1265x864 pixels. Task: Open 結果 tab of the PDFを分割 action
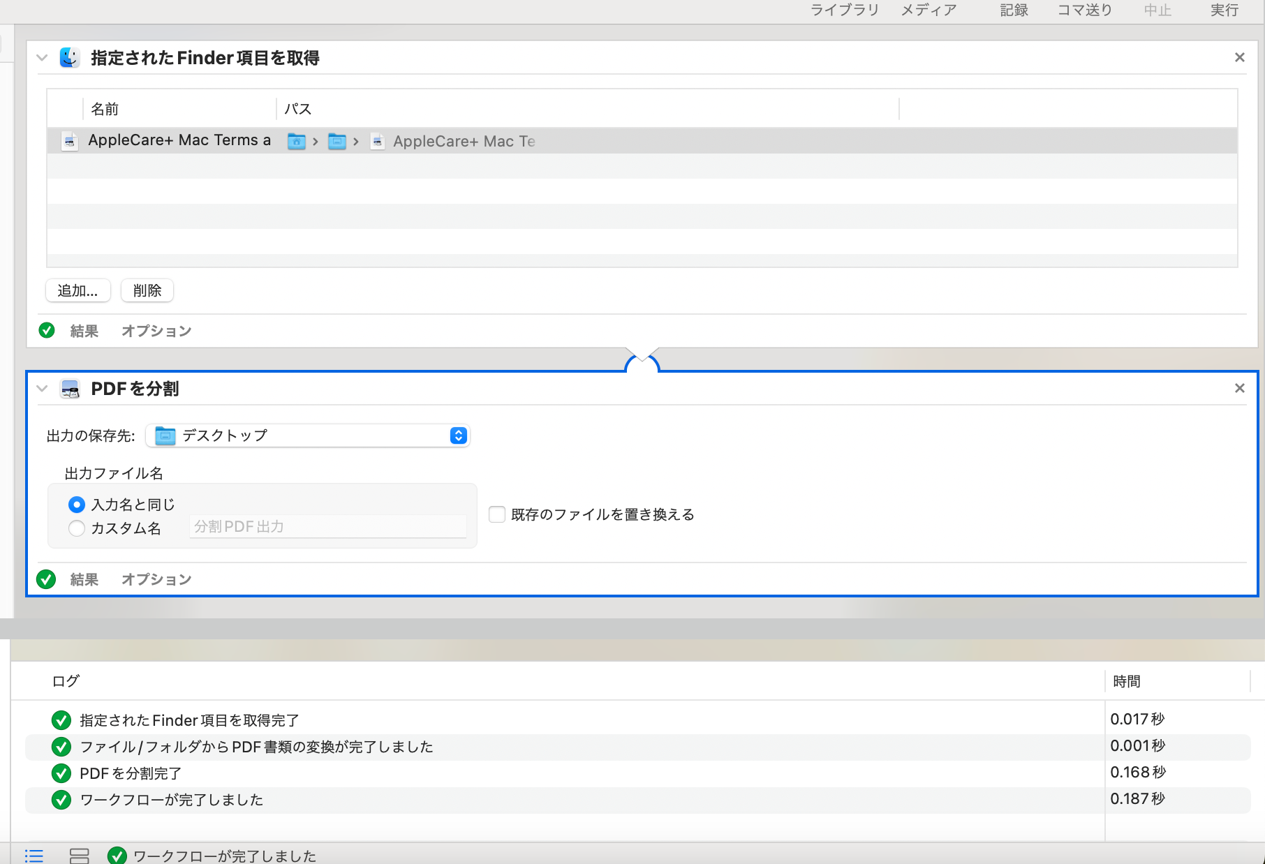click(84, 579)
